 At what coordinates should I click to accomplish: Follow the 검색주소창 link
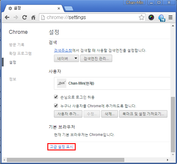[63, 50]
